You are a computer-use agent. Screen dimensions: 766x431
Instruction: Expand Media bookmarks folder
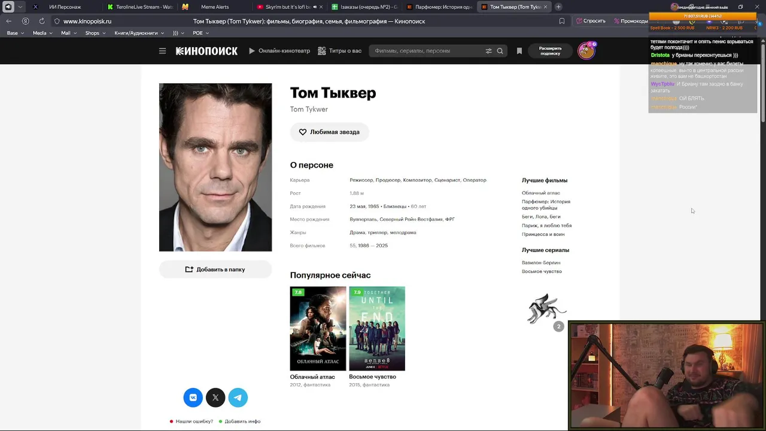42,33
